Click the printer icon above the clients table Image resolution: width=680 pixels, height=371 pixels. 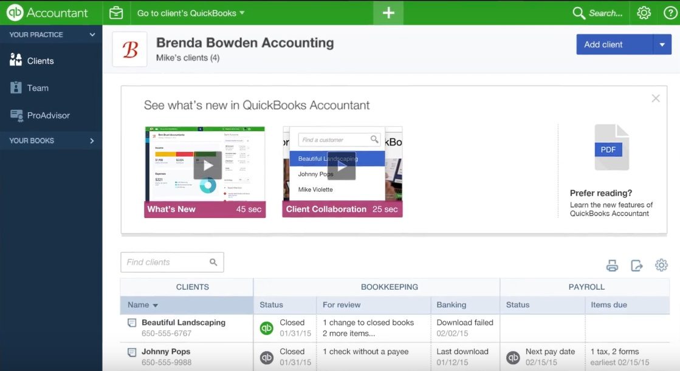pyautogui.click(x=612, y=265)
